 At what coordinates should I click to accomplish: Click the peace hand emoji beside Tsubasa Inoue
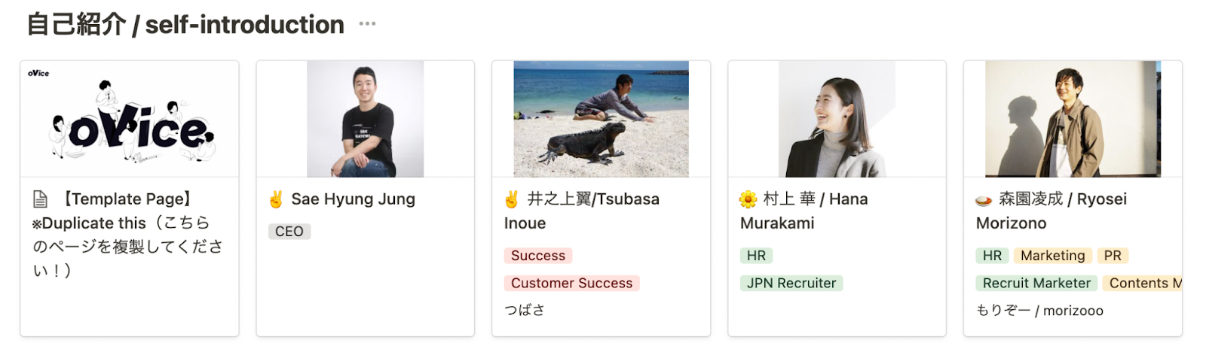pyautogui.click(x=512, y=199)
